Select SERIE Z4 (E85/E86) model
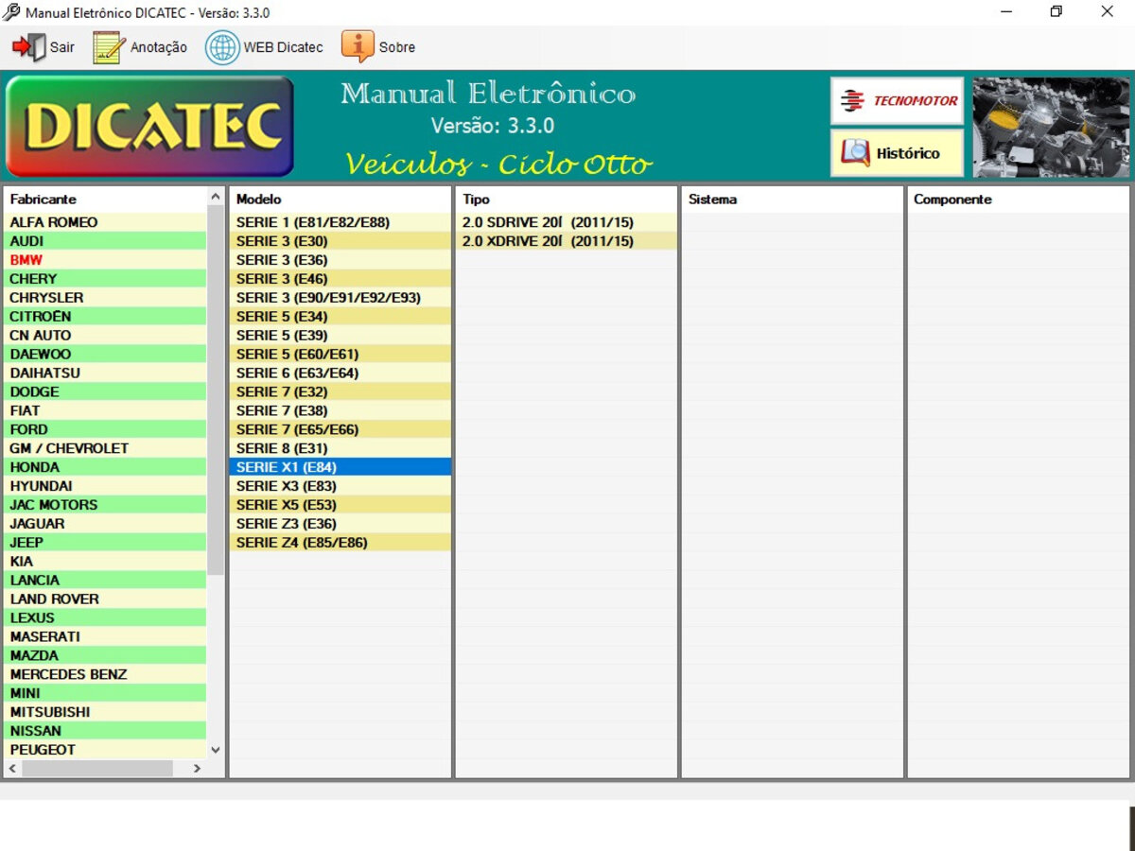The image size is (1135, 851). 302,543
